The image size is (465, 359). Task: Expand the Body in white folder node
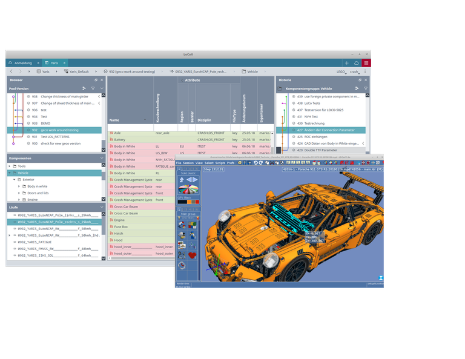click(x=19, y=186)
